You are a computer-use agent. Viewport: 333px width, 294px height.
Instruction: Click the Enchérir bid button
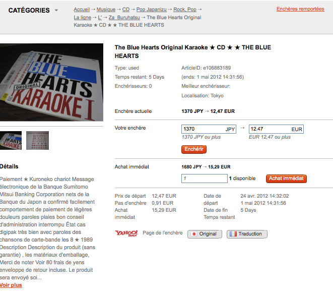193,149
